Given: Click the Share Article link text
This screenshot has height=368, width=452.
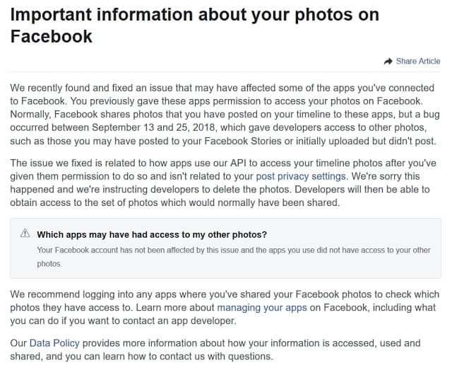Looking at the screenshot, I should point(418,62).
